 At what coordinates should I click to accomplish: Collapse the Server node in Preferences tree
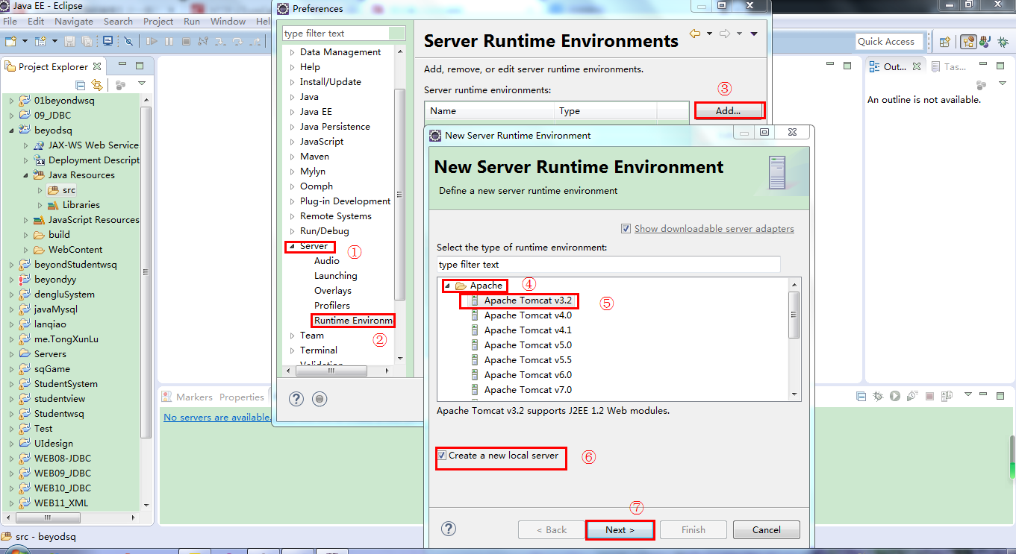click(x=293, y=246)
